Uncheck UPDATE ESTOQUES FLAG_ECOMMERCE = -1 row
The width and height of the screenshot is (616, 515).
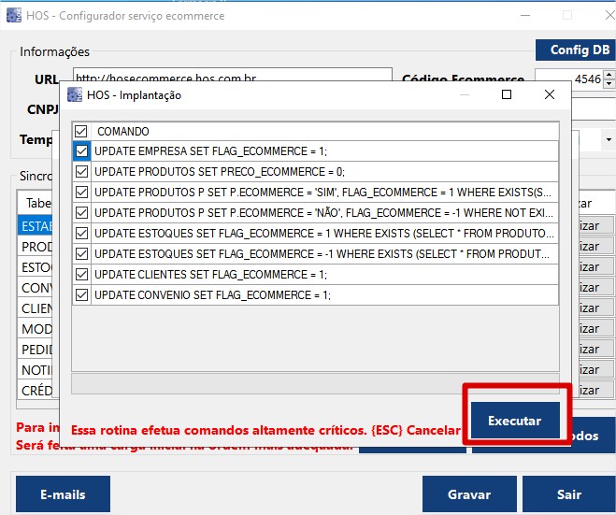point(82,253)
